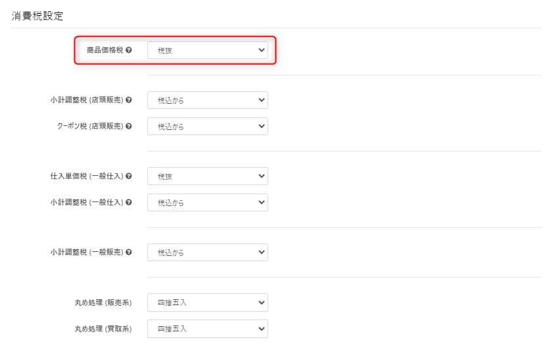Open the 商品価格税 dropdown
549x355 pixels.
(207, 51)
